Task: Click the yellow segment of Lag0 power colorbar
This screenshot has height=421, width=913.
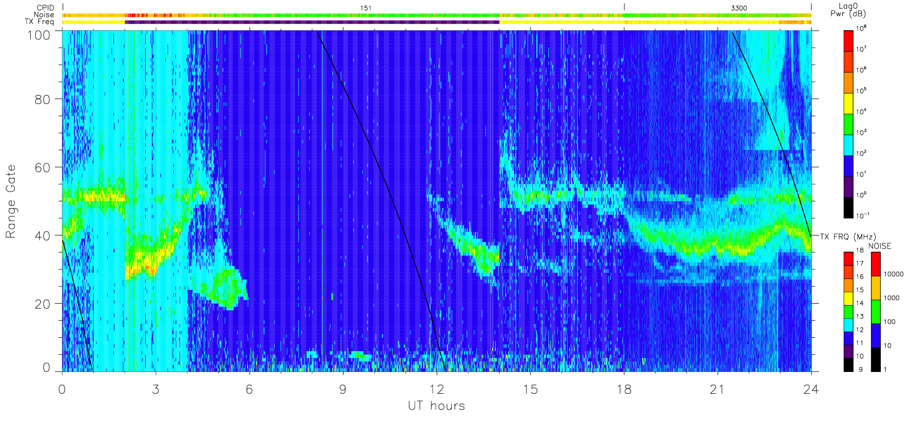Action: tap(849, 104)
